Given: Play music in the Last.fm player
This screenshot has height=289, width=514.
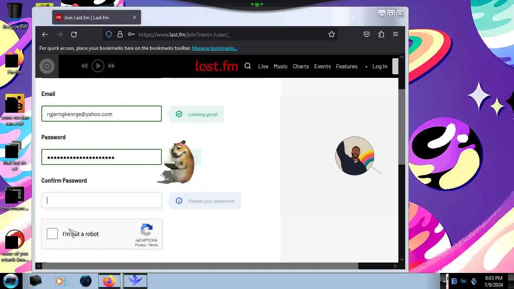Looking at the screenshot, I should 98,66.
